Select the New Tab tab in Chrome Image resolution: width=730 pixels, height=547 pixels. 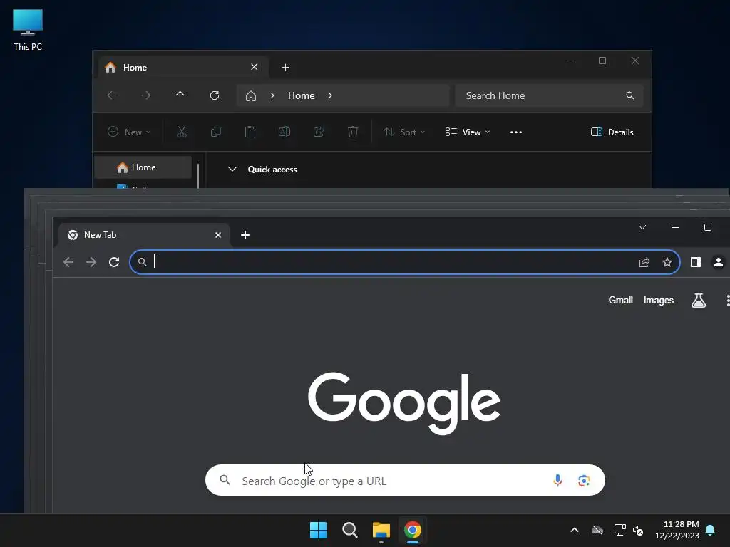tap(144, 235)
